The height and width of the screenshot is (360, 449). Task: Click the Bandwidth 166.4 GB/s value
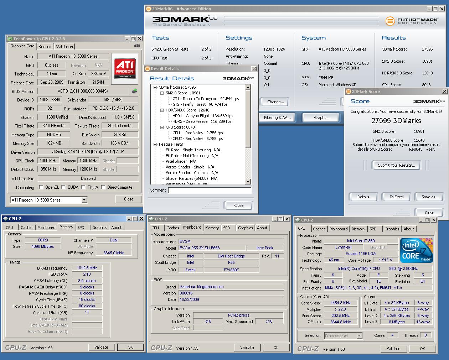120,143
